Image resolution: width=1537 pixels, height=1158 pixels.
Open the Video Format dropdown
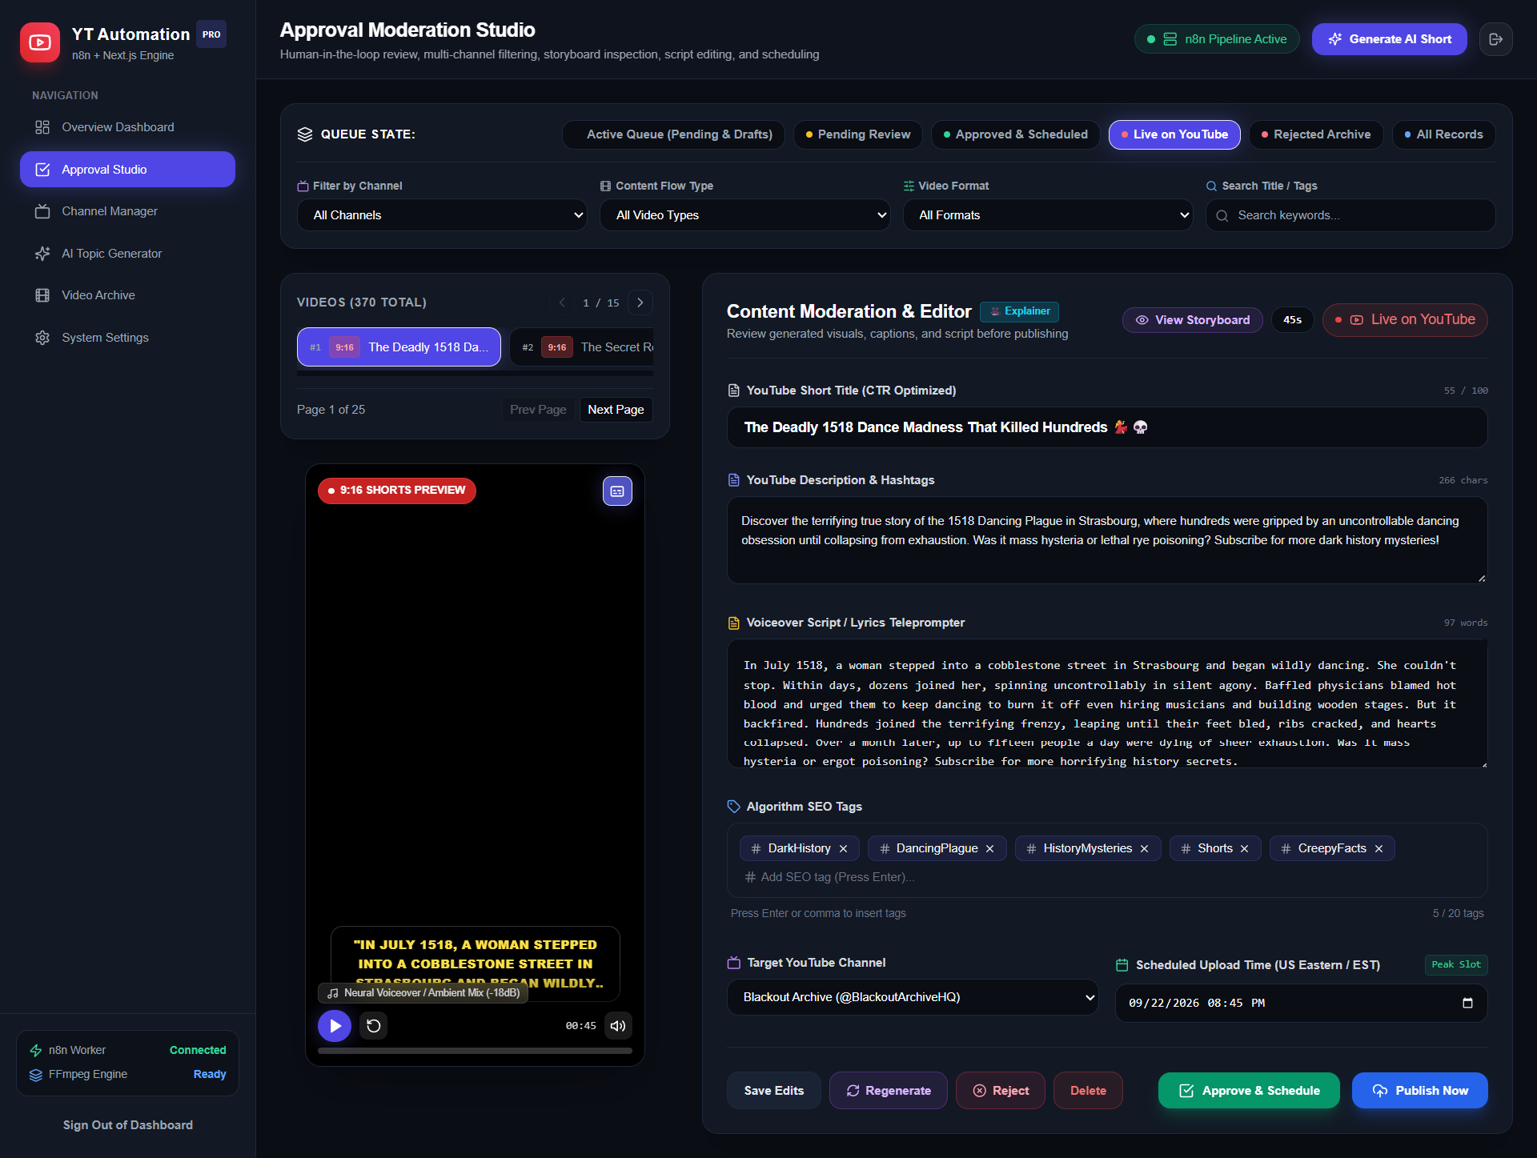tap(1048, 215)
